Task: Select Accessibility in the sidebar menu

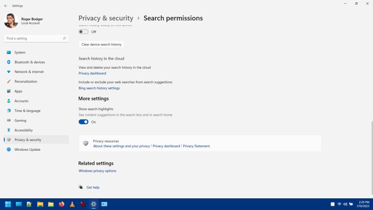Action: (23, 130)
